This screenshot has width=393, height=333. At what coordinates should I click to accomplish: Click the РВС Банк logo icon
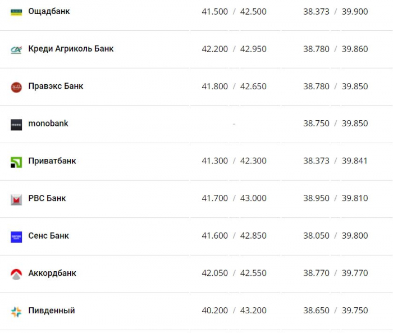click(x=16, y=199)
